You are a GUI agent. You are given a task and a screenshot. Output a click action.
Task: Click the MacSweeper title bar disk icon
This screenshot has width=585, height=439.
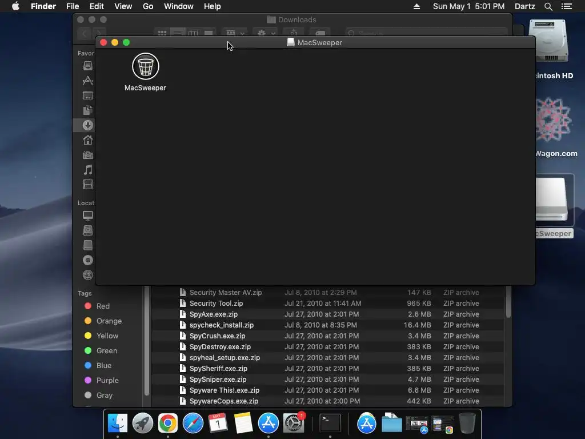291,42
